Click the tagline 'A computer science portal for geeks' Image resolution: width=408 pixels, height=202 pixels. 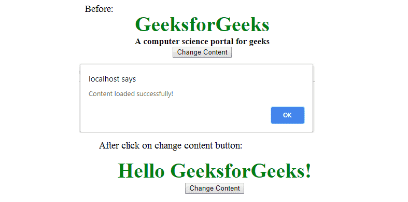[x=202, y=42]
